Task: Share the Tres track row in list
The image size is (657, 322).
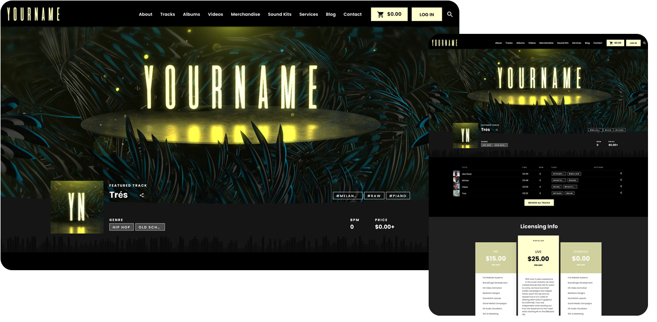Action: click(621, 193)
